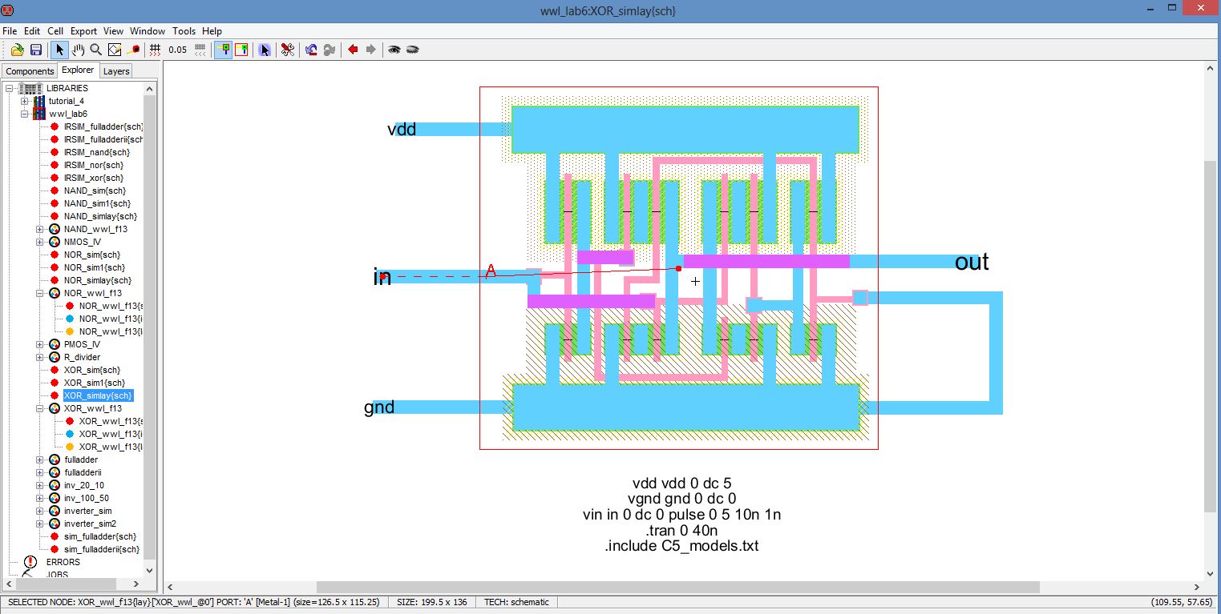The width and height of the screenshot is (1221, 614).
Task: Open Preferences with the wrench-and-screwdriver icon
Action: (x=288, y=50)
